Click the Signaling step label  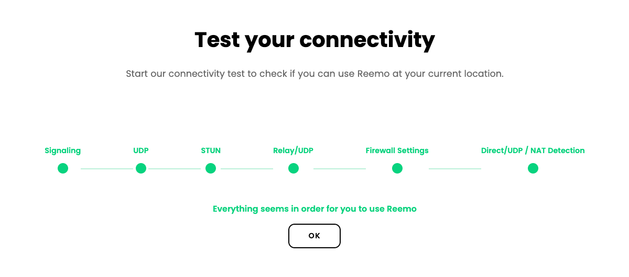coord(63,151)
